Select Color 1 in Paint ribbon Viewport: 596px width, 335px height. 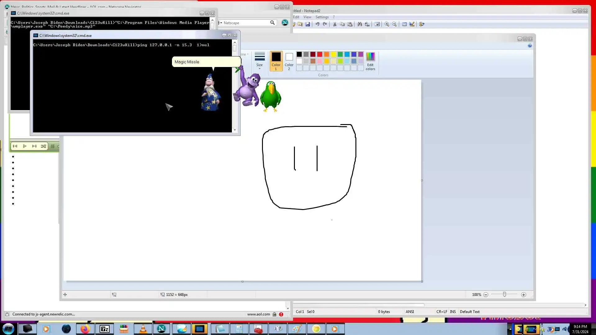point(276,61)
